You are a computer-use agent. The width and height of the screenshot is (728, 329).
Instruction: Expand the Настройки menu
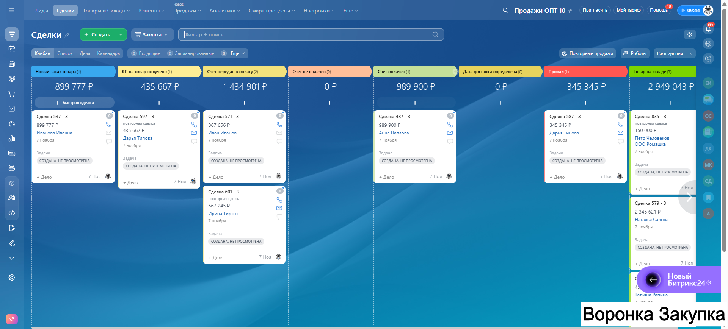coord(319,11)
